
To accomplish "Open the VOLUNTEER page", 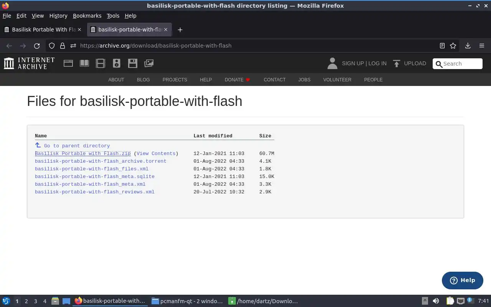I will (x=337, y=80).
